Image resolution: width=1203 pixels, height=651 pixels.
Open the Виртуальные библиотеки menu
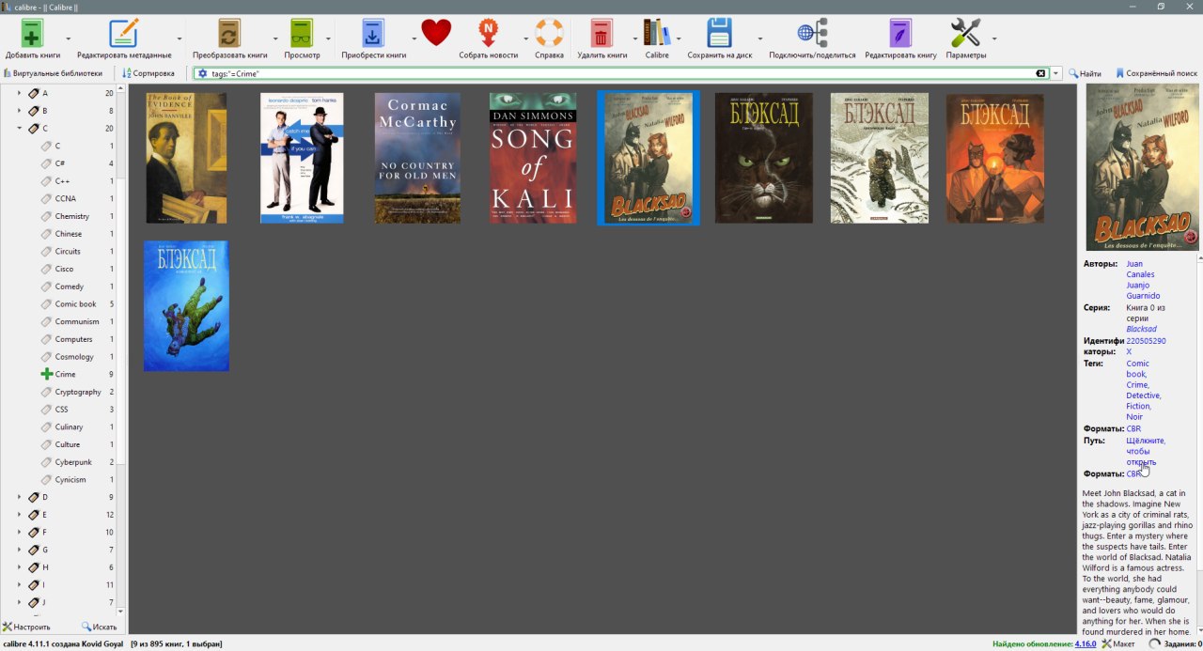point(54,73)
